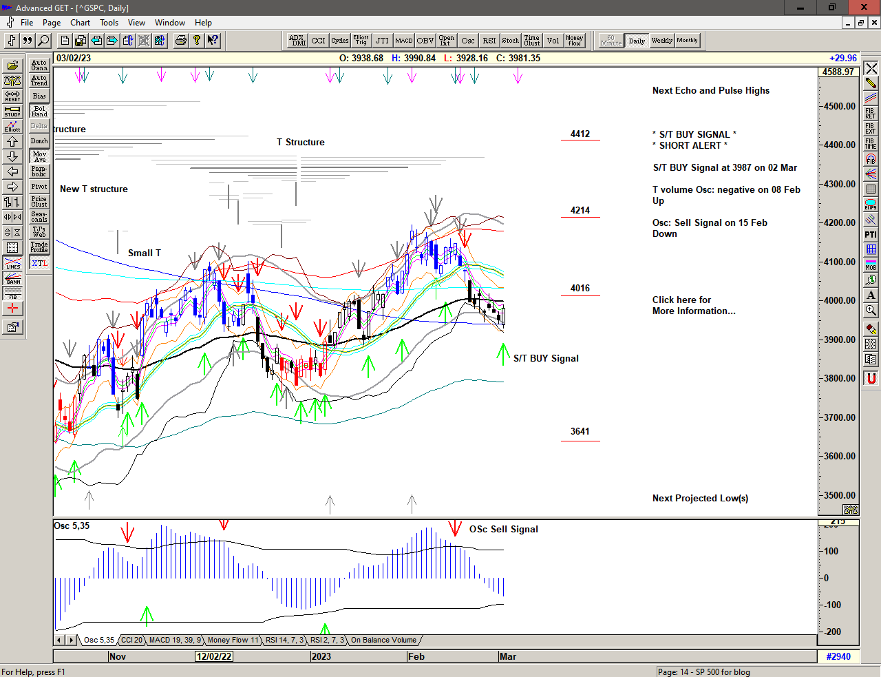The height and width of the screenshot is (677, 881).
Task: Select the GANN angles tool
Action: tap(12, 278)
